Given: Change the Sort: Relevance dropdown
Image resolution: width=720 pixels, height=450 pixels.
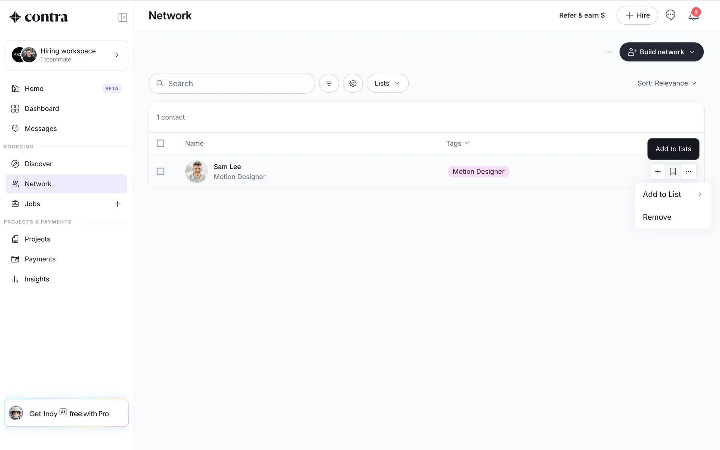Looking at the screenshot, I should [x=666, y=83].
